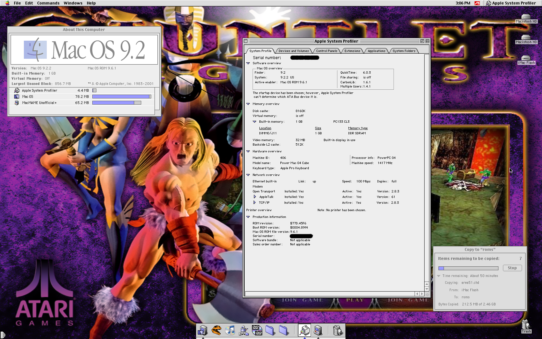This screenshot has height=339, width=542.
Task: Click System Profiler window collapse box
Action: point(427,41)
